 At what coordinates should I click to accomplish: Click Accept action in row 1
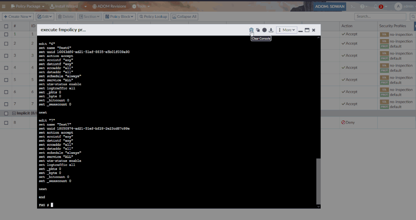coord(349,34)
